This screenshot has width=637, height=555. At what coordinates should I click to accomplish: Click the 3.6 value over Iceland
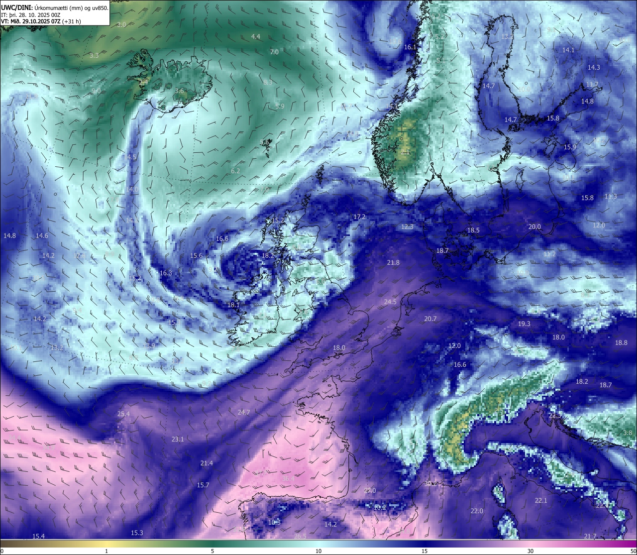click(x=180, y=91)
